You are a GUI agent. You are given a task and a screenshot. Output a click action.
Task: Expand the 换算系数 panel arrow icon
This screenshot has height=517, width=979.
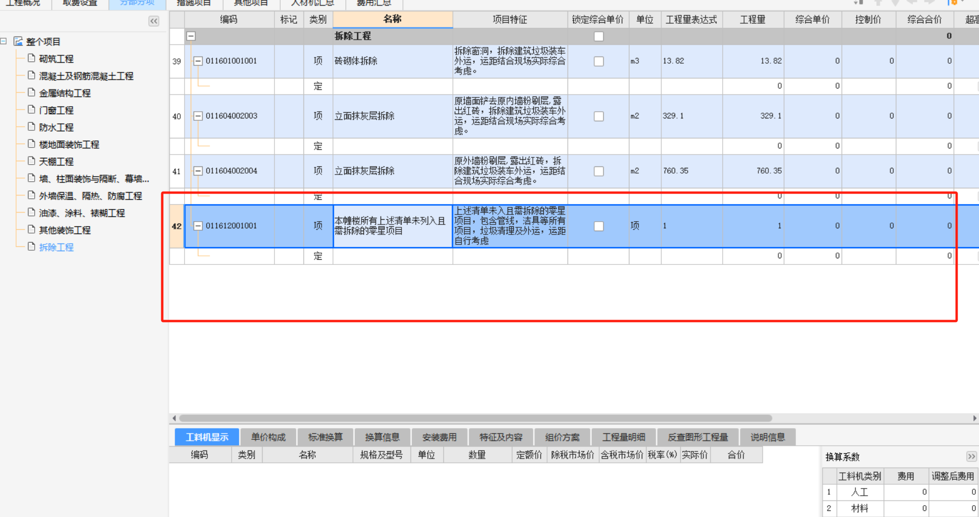coord(971,457)
